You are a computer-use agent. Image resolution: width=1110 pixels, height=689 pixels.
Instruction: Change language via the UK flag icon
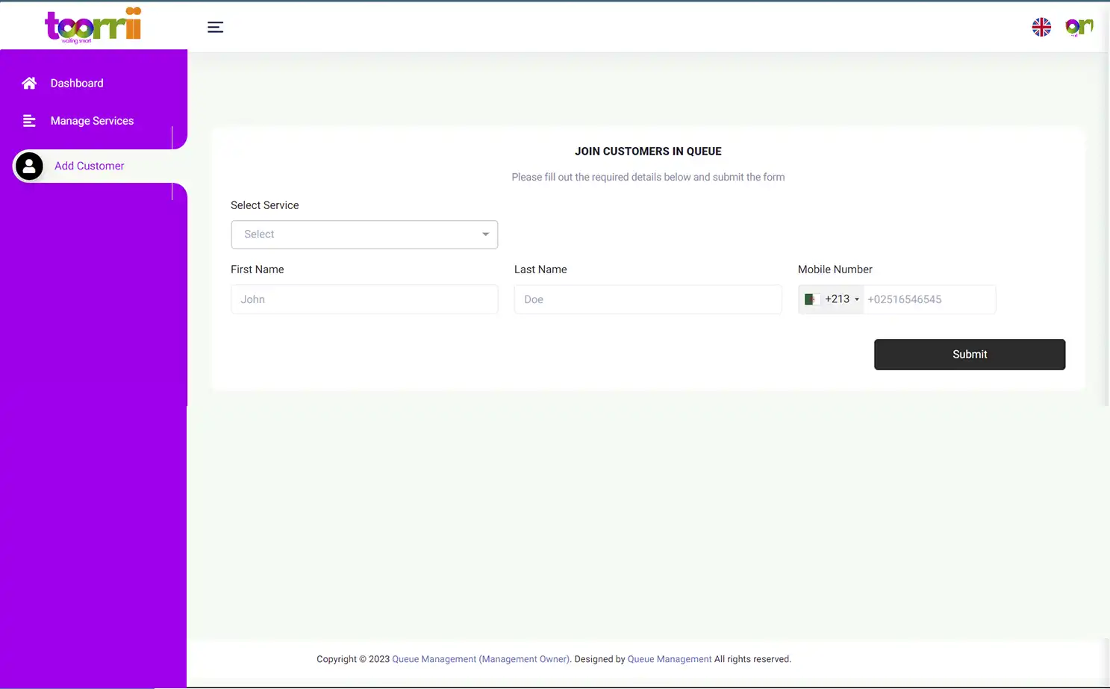coord(1041,26)
